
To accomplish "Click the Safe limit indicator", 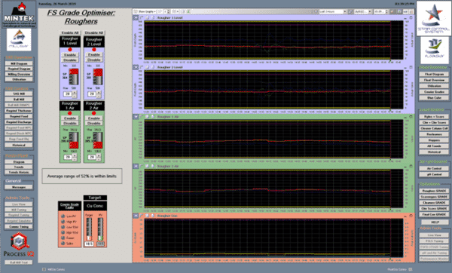I will click(x=63, y=244).
